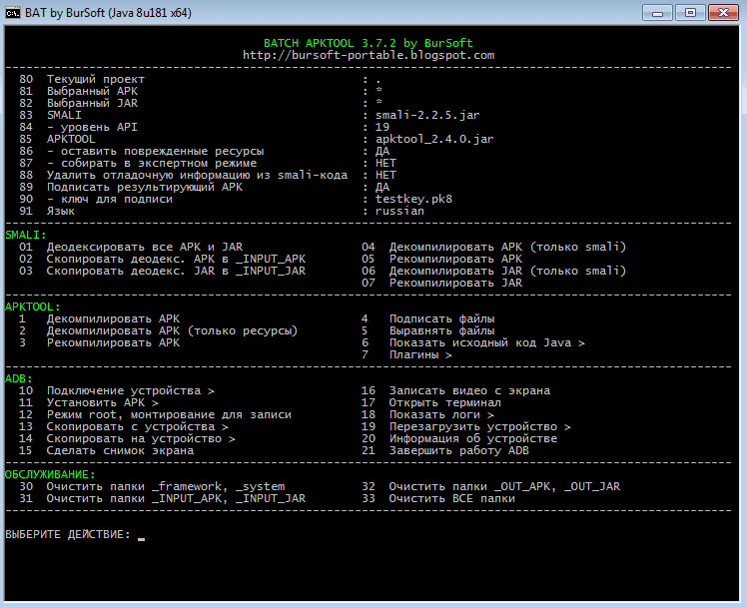Click option 04 Декомпилировать APK (только smali)
Image resolution: width=747 pixels, height=608 pixels.
pyautogui.click(x=493, y=248)
